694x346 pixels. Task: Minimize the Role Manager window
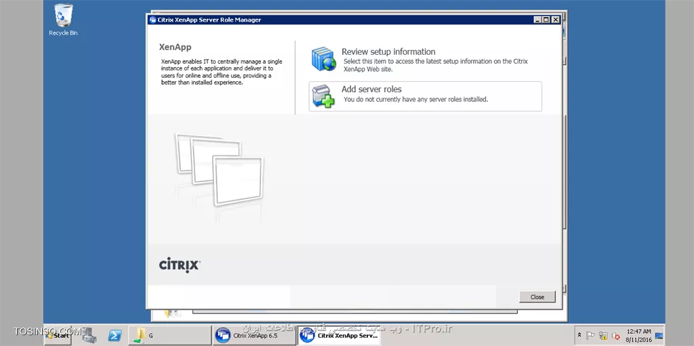[537, 20]
